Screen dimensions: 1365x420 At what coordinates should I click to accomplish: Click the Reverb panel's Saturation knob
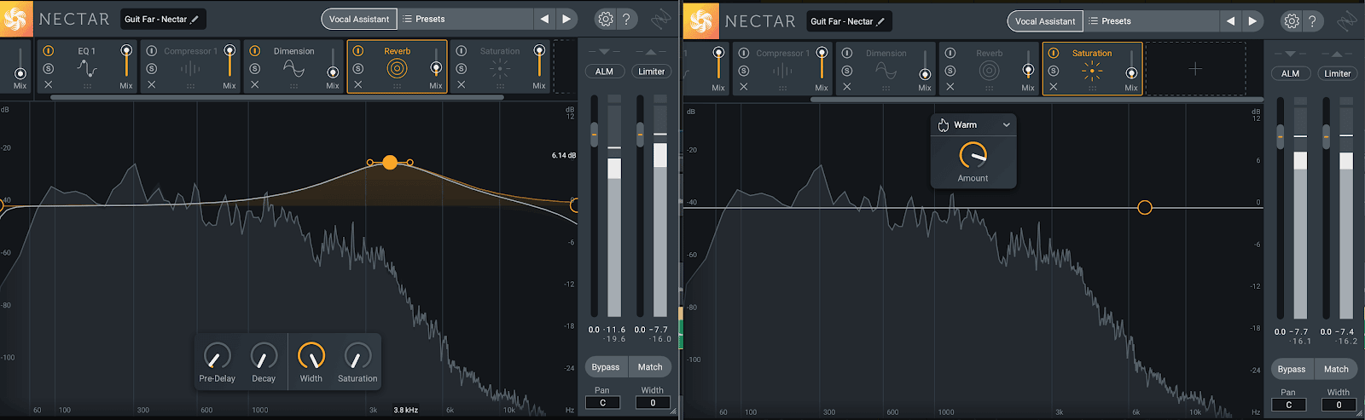coord(357,355)
